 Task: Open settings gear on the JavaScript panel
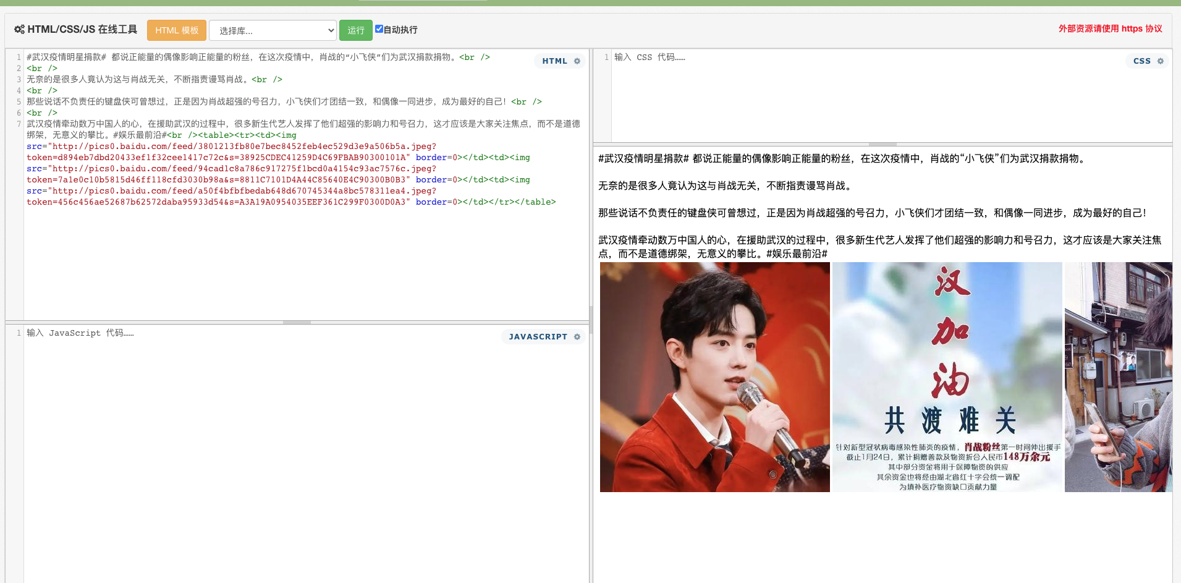pos(577,337)
